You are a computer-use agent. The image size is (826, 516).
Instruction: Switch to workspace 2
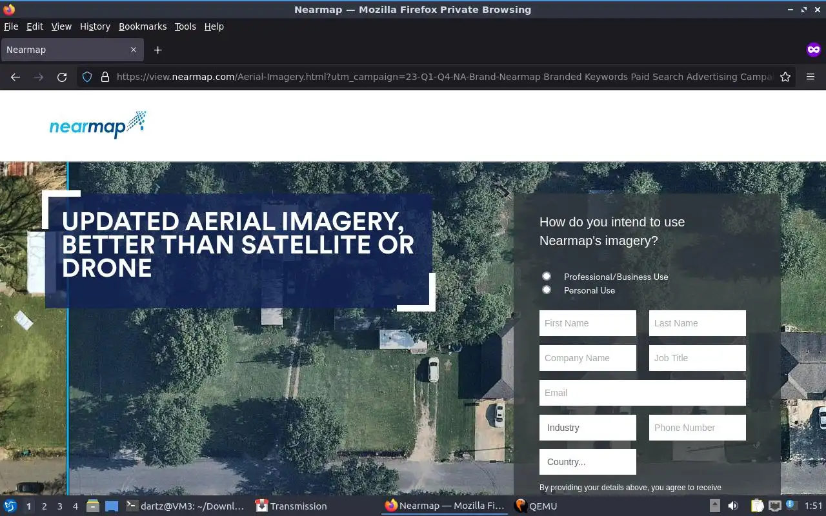click(45, 506)
